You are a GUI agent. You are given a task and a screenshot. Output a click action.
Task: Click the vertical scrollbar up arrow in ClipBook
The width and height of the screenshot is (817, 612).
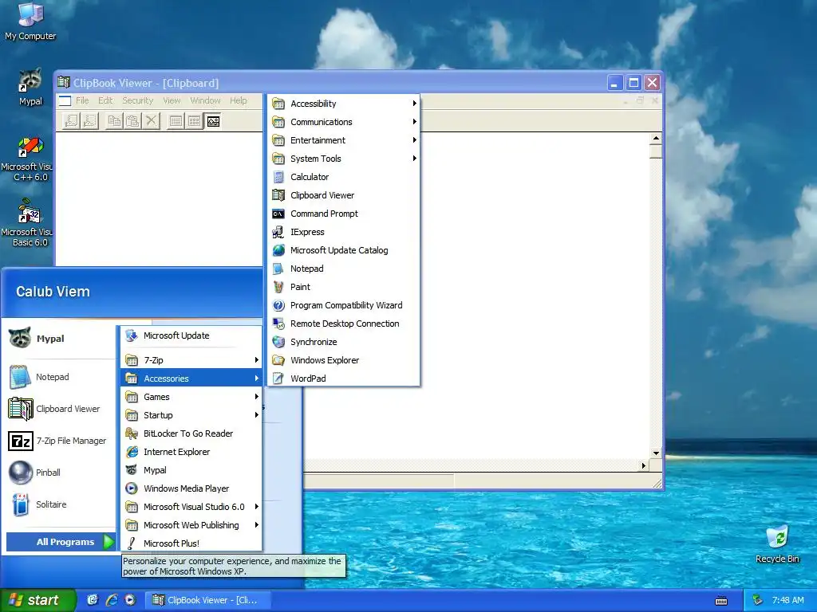tap(656, 139)
